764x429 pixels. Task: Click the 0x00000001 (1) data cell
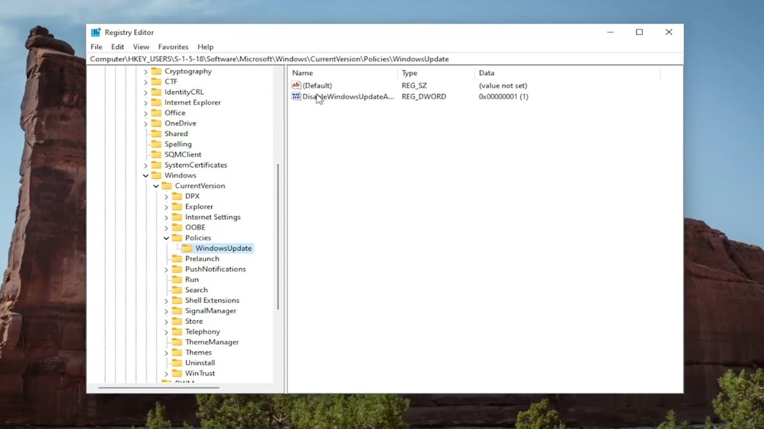pos(503,97)
